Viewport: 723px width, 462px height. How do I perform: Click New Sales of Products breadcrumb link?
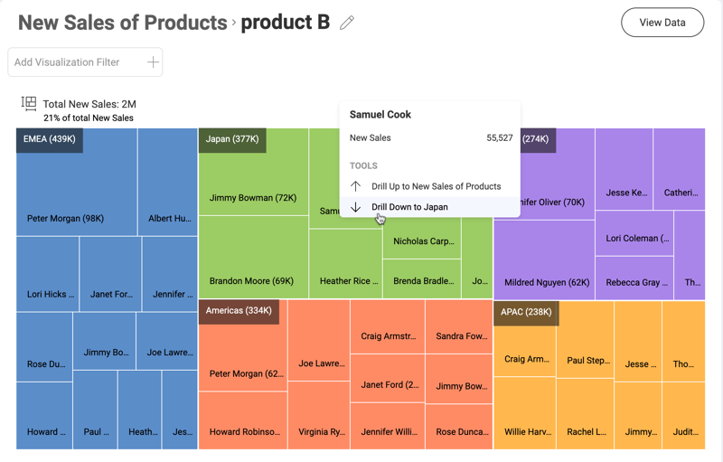tap(122, 23)
